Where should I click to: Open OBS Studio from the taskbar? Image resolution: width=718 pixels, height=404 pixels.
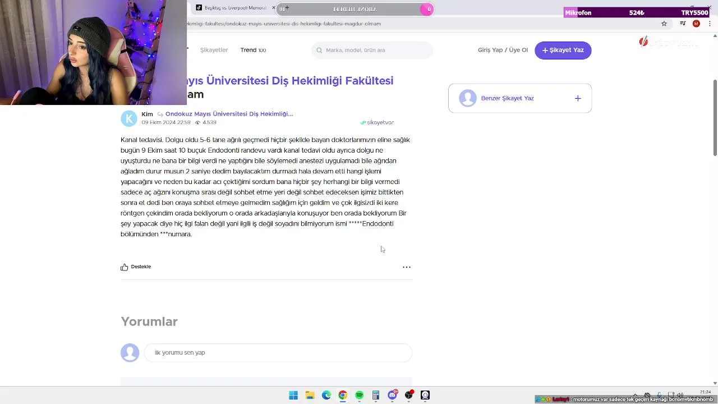pos(409,395)
